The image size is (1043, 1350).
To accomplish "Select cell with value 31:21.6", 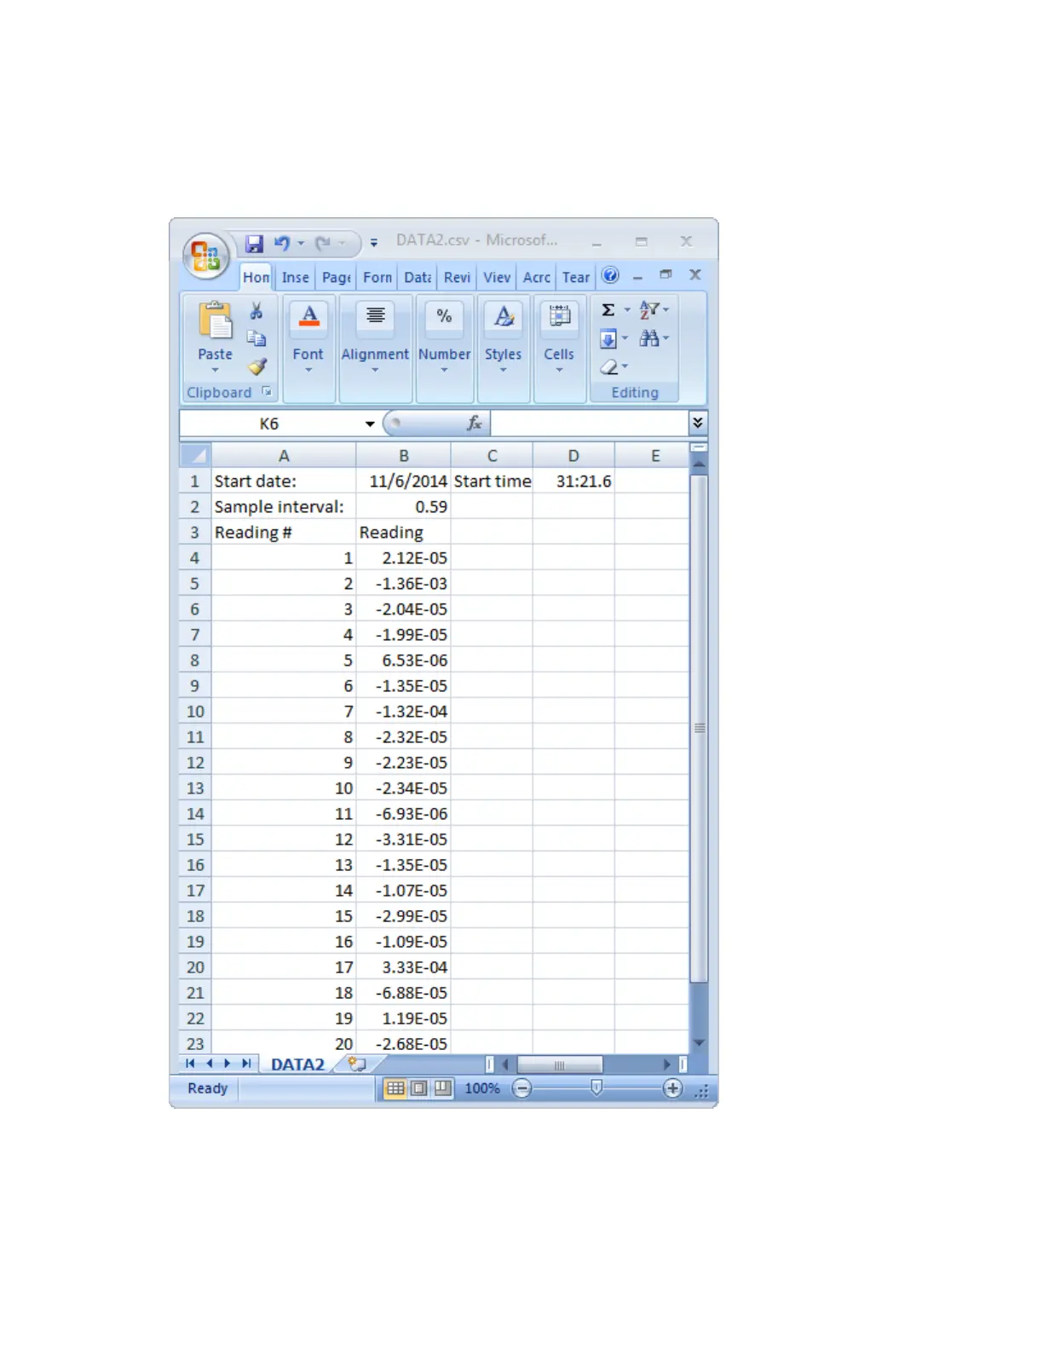I will tap(573, 482).
